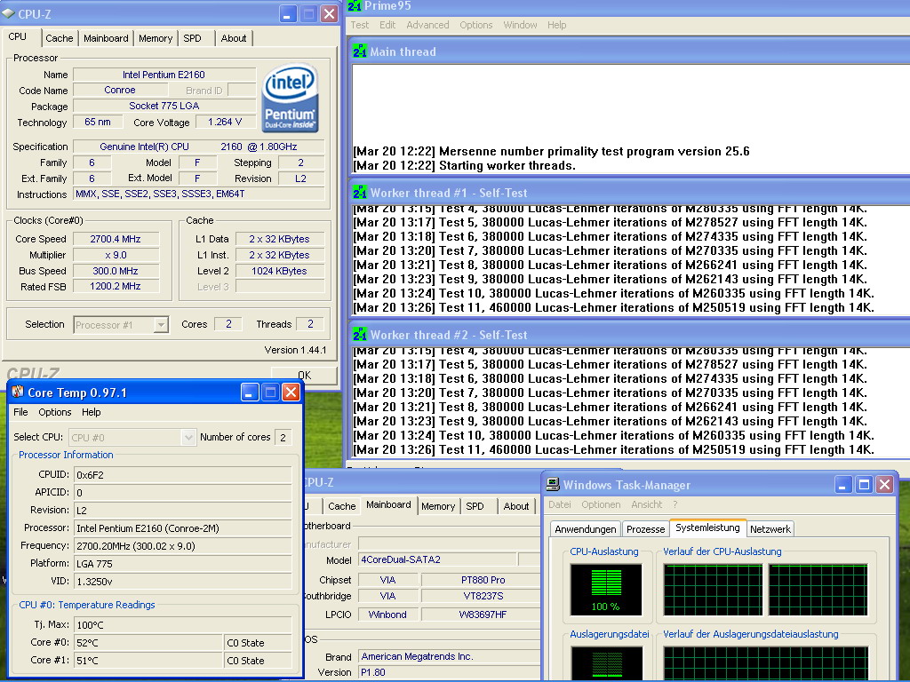Click the Prime95 title bar icon
The width and height of the screenshot is (910, 682).
[x=355, y=6]
